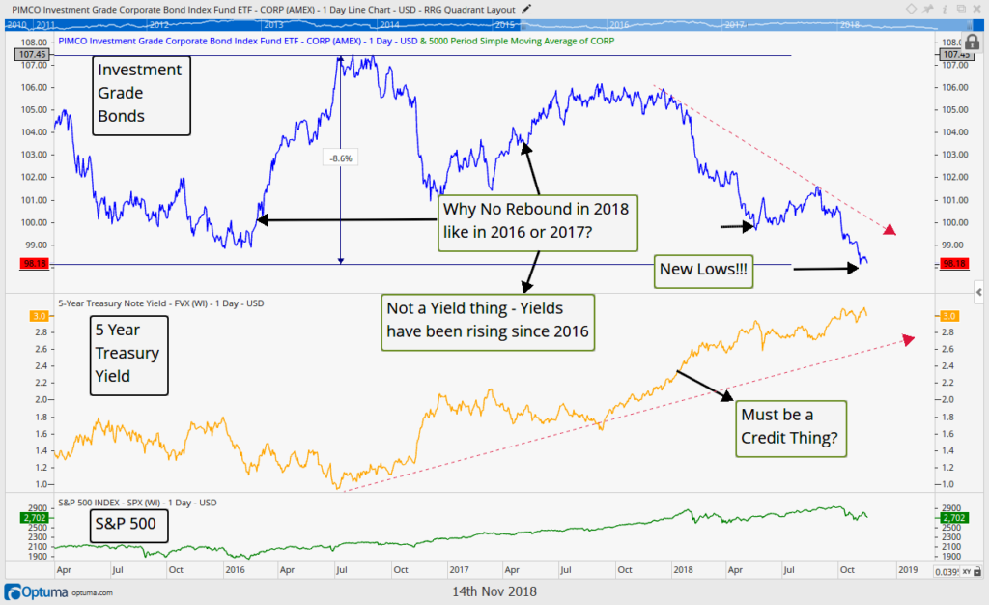The image size is (989, 605).
Task: Click the Optuma logo
Action: pyautogui.click(x=36, y=592)
